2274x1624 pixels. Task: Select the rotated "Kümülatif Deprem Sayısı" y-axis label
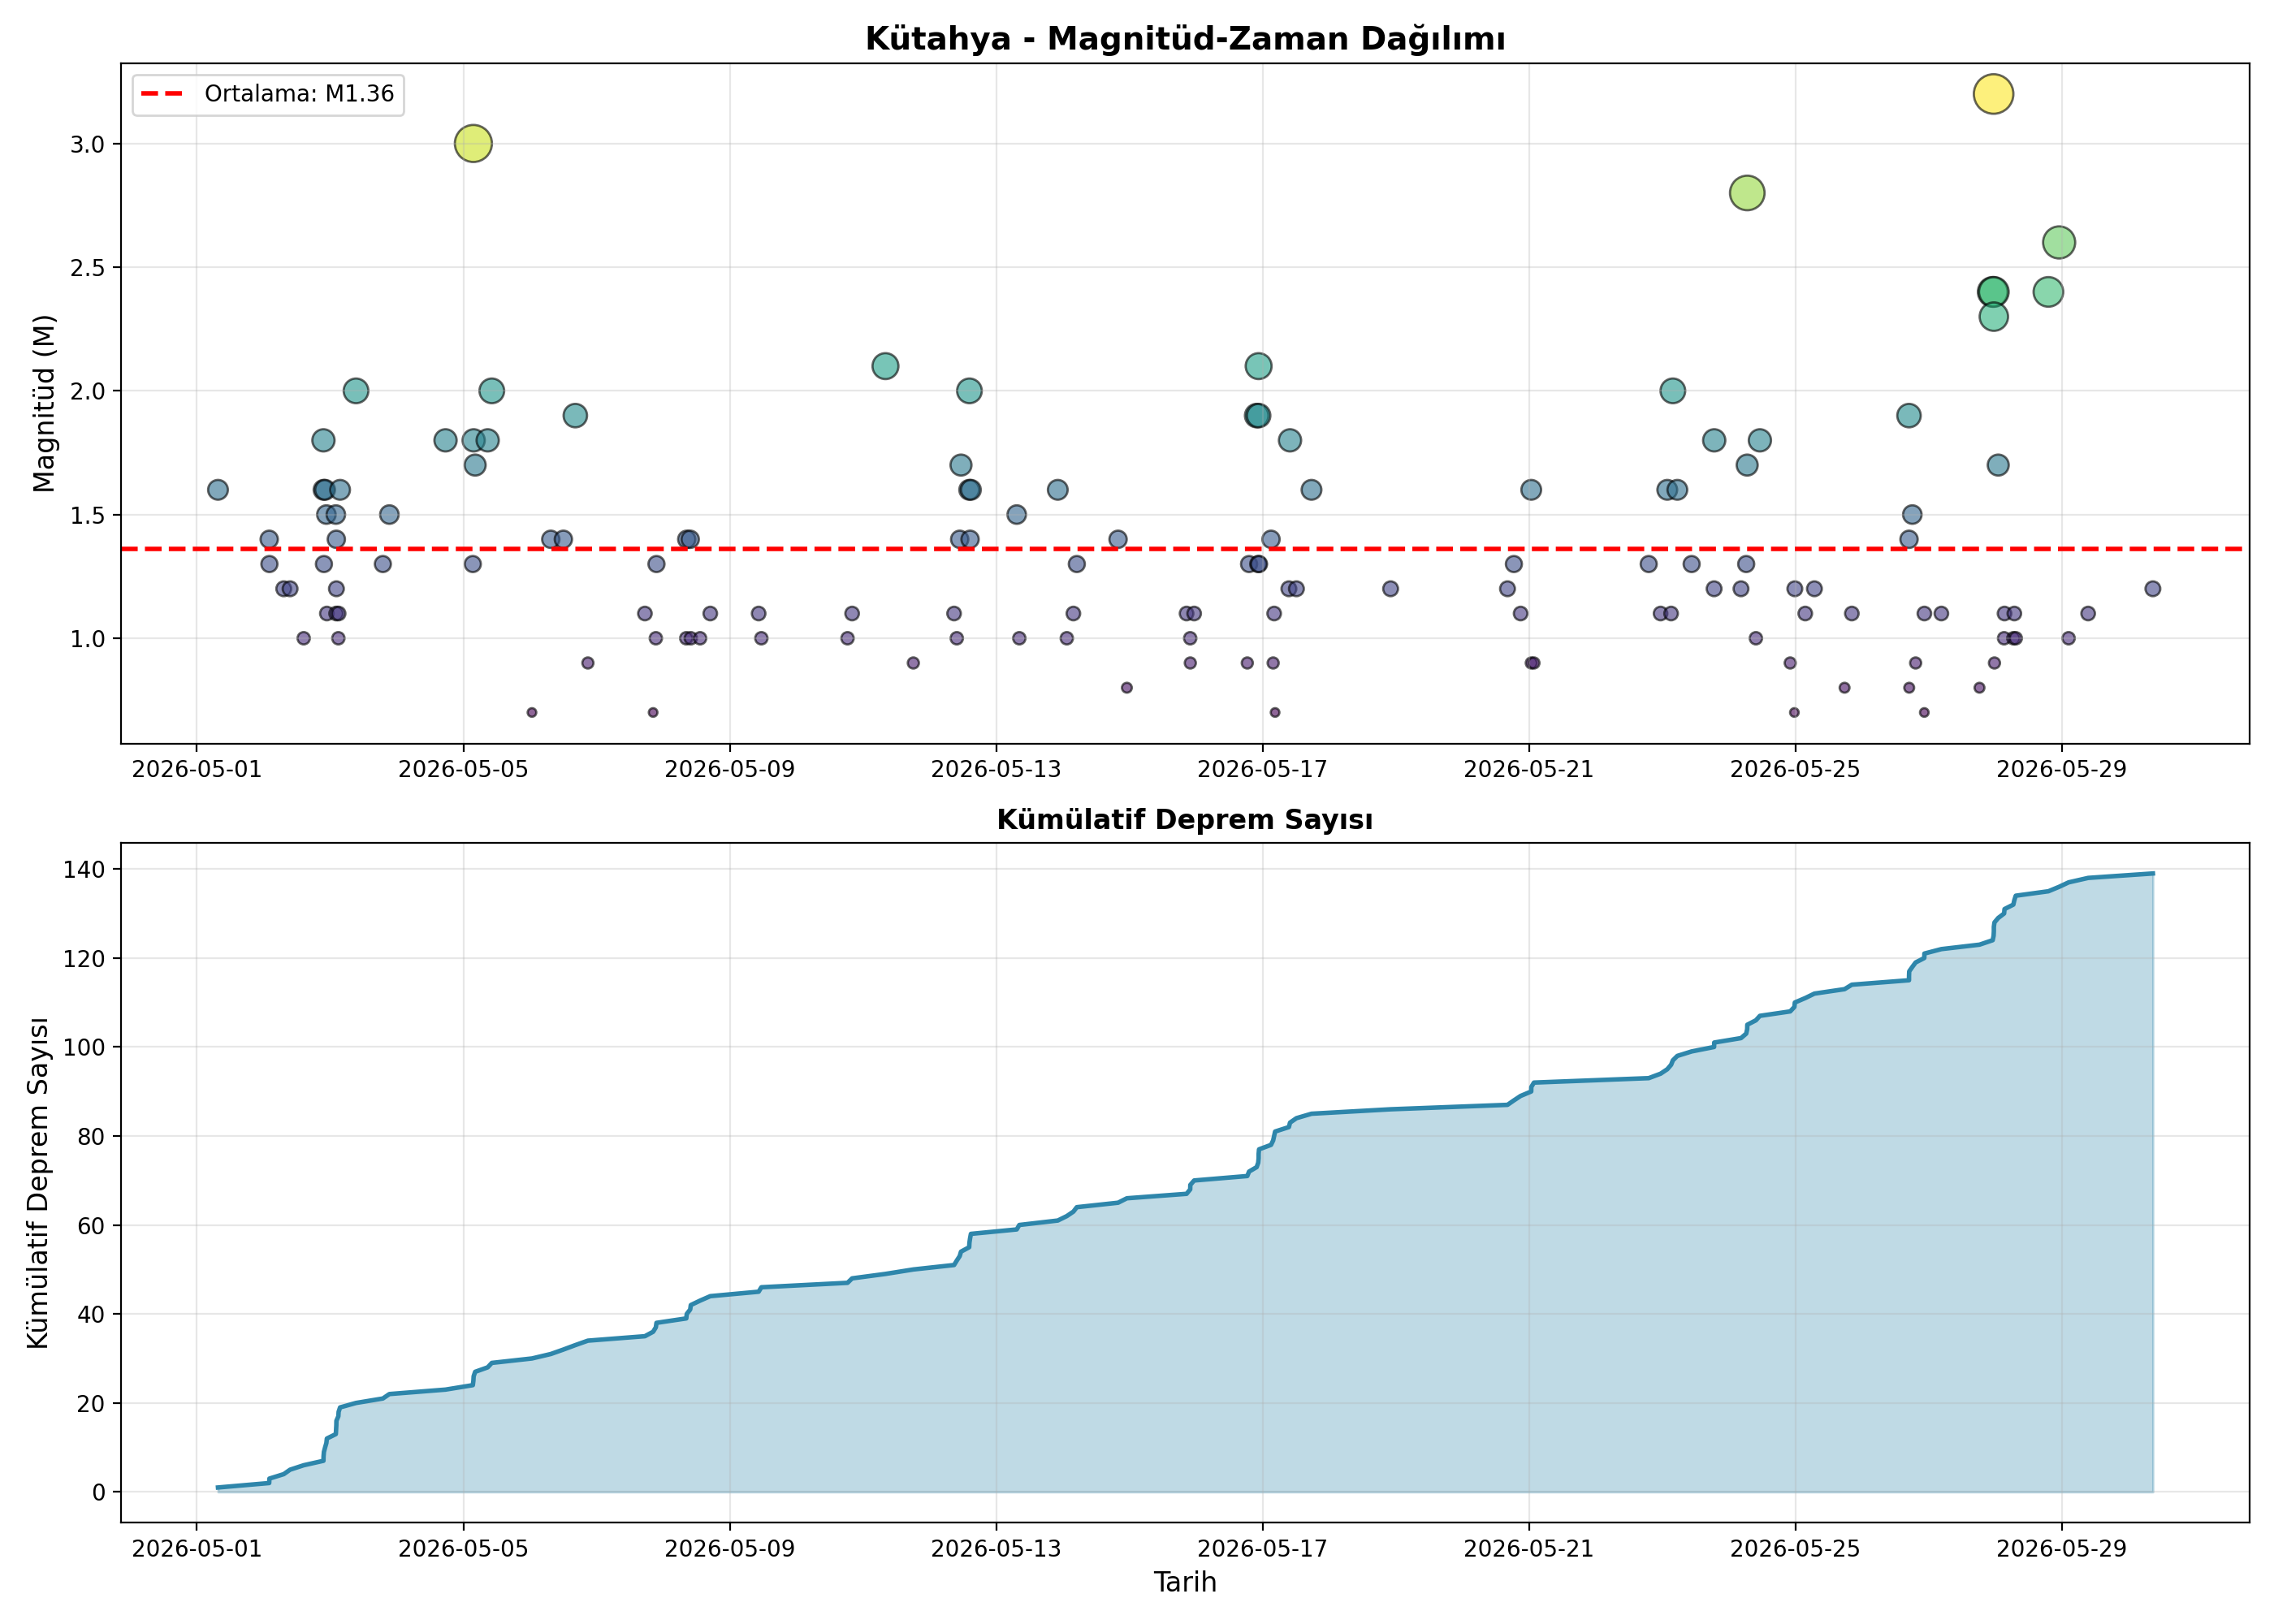(x=38, y=1183)
